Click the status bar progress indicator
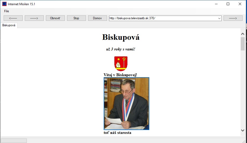Viewport: 247px width, 143px height. point(14,140)
